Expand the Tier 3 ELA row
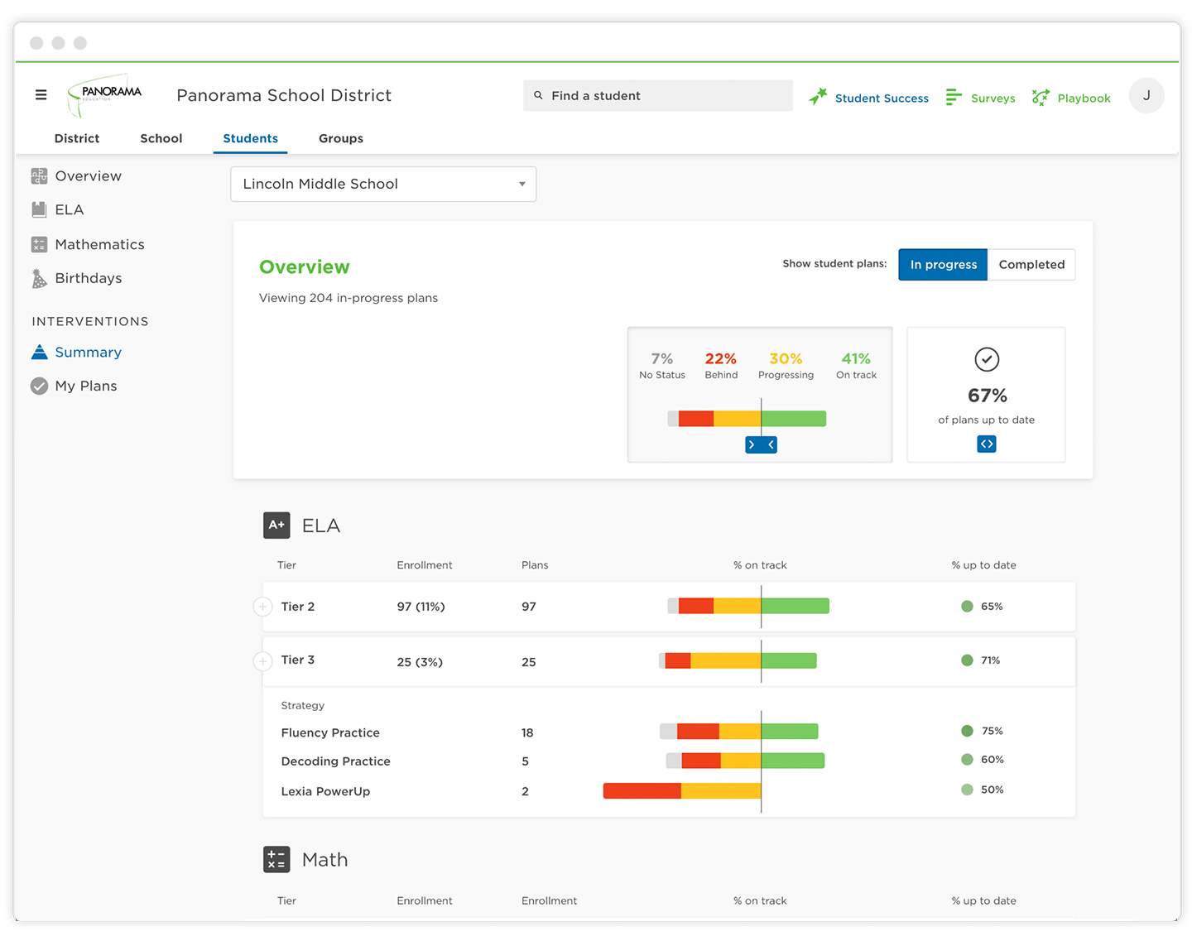 (262, 660)
